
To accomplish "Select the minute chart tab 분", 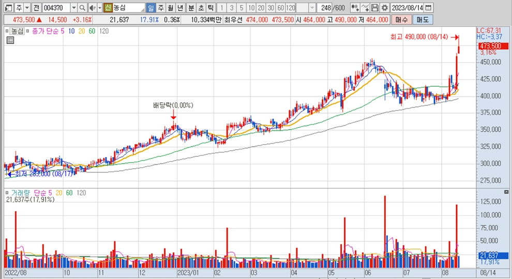I will (191, 8).
